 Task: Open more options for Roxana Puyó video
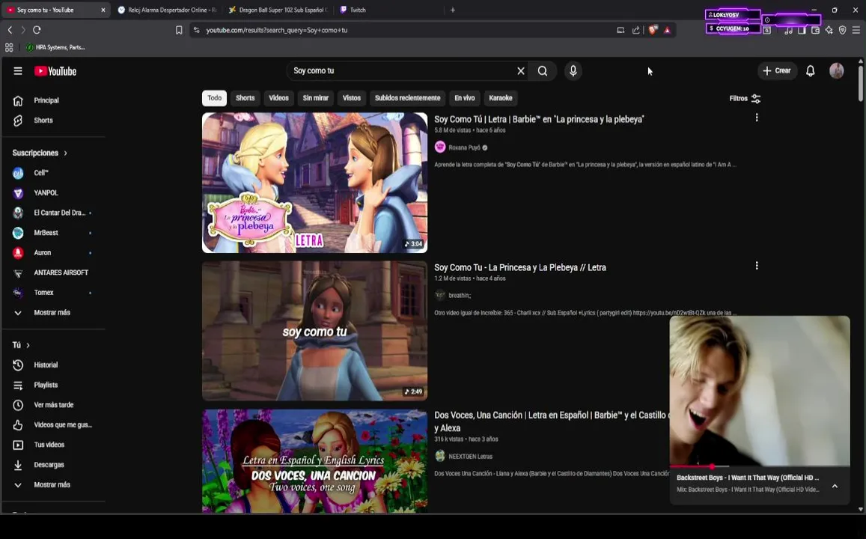757,117
